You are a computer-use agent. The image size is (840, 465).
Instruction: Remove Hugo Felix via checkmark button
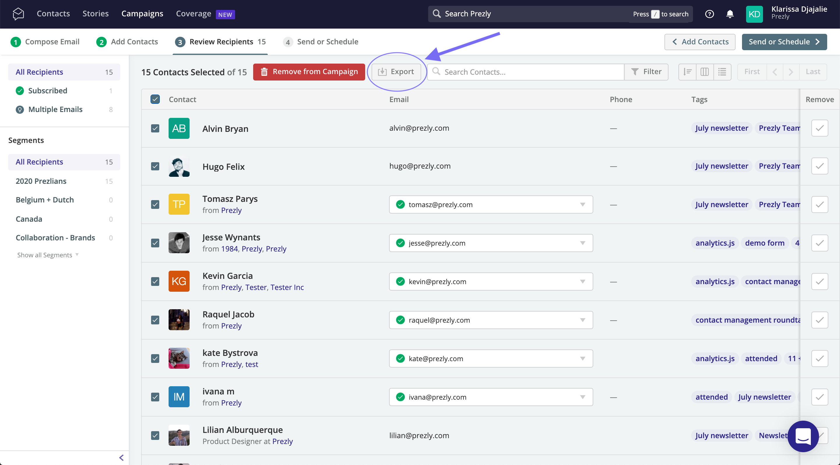(x=820, y=166)
